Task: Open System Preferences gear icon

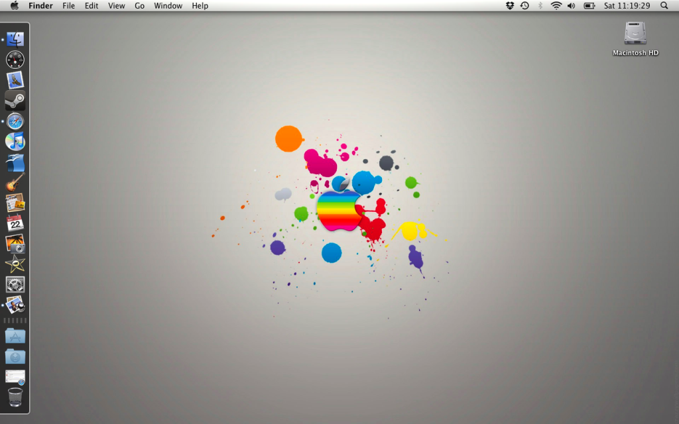Action: [x=15, y=285]
